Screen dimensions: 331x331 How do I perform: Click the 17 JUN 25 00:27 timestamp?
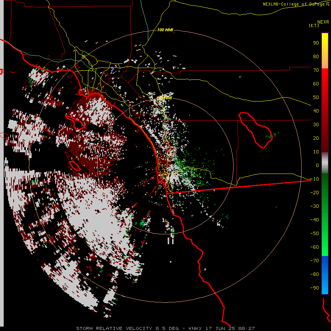(230, 328)
